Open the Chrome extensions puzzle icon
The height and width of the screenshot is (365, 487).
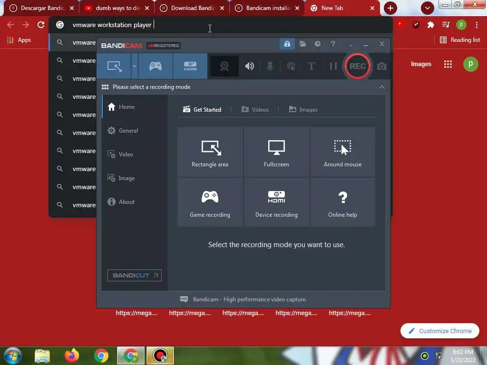point(430,25)
